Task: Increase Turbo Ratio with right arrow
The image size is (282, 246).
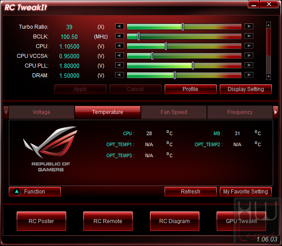Action: [249, 26]
